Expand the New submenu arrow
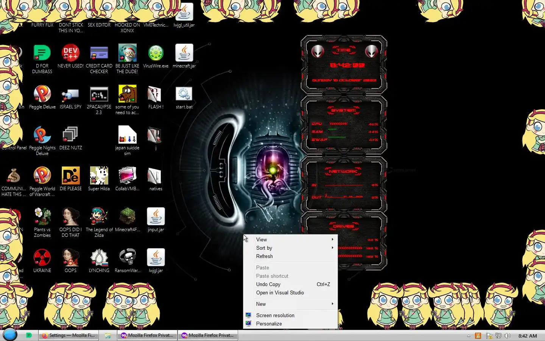The image size is (545, 341). (333, 304)
